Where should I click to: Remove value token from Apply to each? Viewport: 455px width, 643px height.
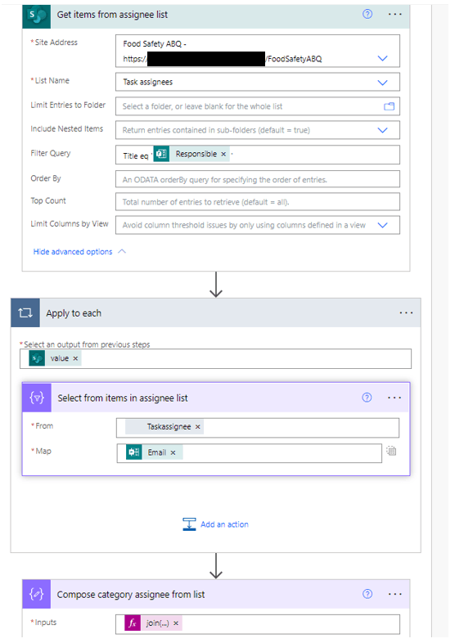tap(75, 358)
